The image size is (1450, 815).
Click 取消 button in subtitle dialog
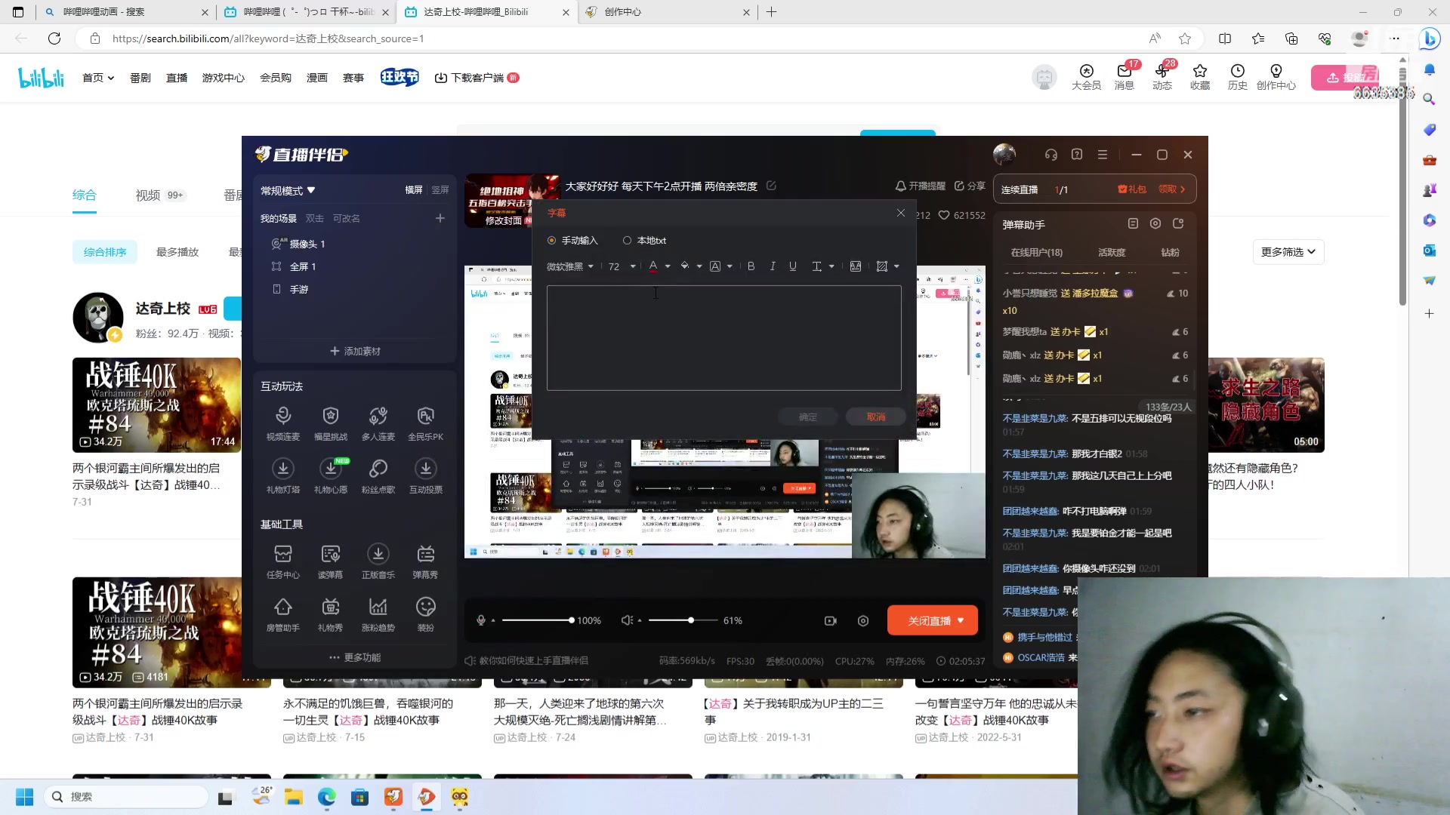pos(876,417)
